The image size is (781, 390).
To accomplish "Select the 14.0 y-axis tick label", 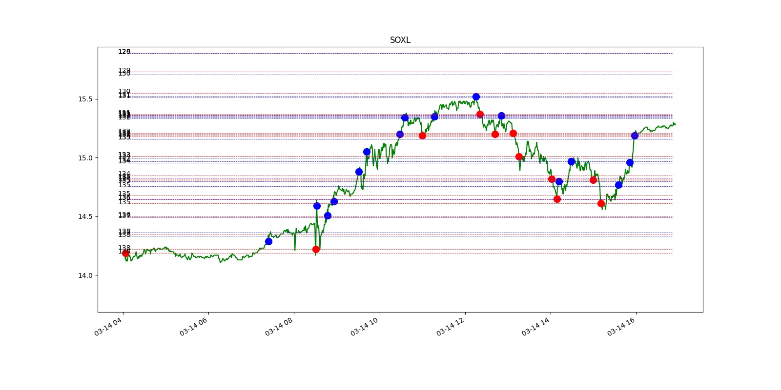I will (85, 275).
